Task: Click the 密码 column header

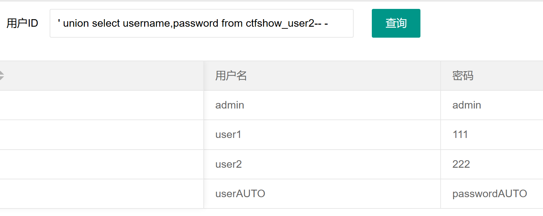Action: tap(463, 76)
